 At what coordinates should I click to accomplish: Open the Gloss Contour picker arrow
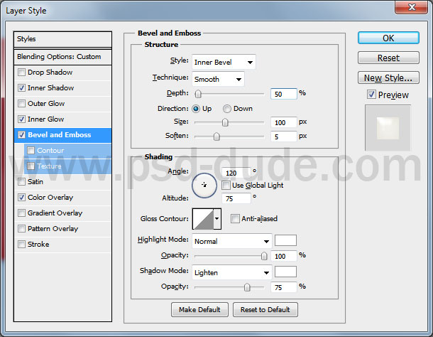217,219
